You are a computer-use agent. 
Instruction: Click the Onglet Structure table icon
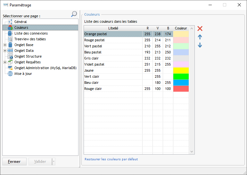tap(10, 56)
